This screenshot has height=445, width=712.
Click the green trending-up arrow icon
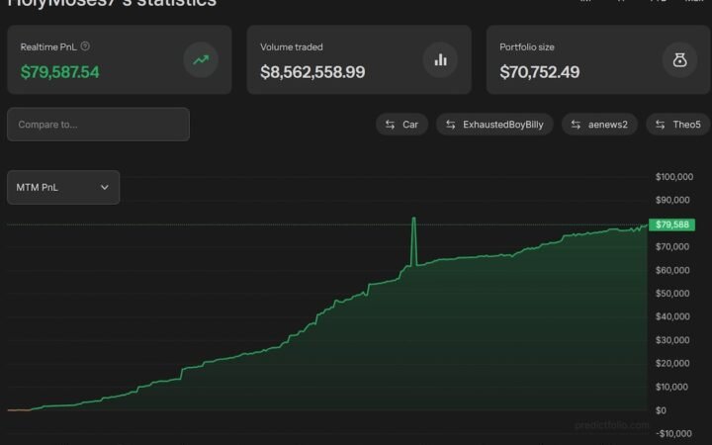201,60
